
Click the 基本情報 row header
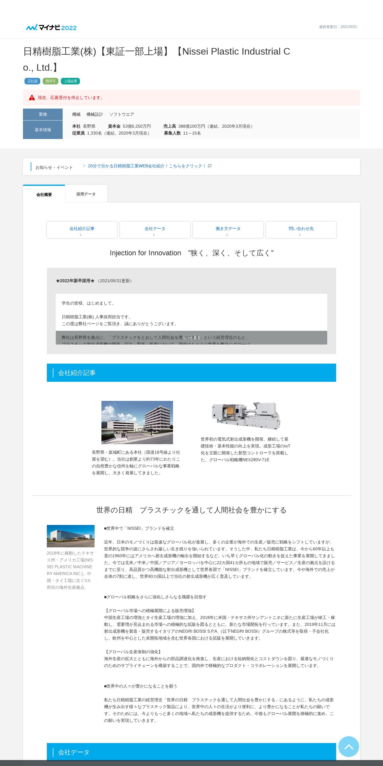(43, 130)
